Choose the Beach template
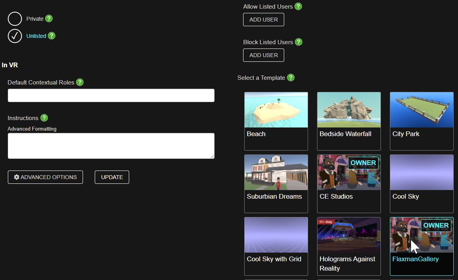The height and width of the screenshot is (280, 458). click(276, 121)
